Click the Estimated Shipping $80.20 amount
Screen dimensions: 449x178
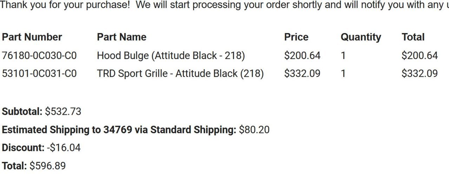point(254,130)
